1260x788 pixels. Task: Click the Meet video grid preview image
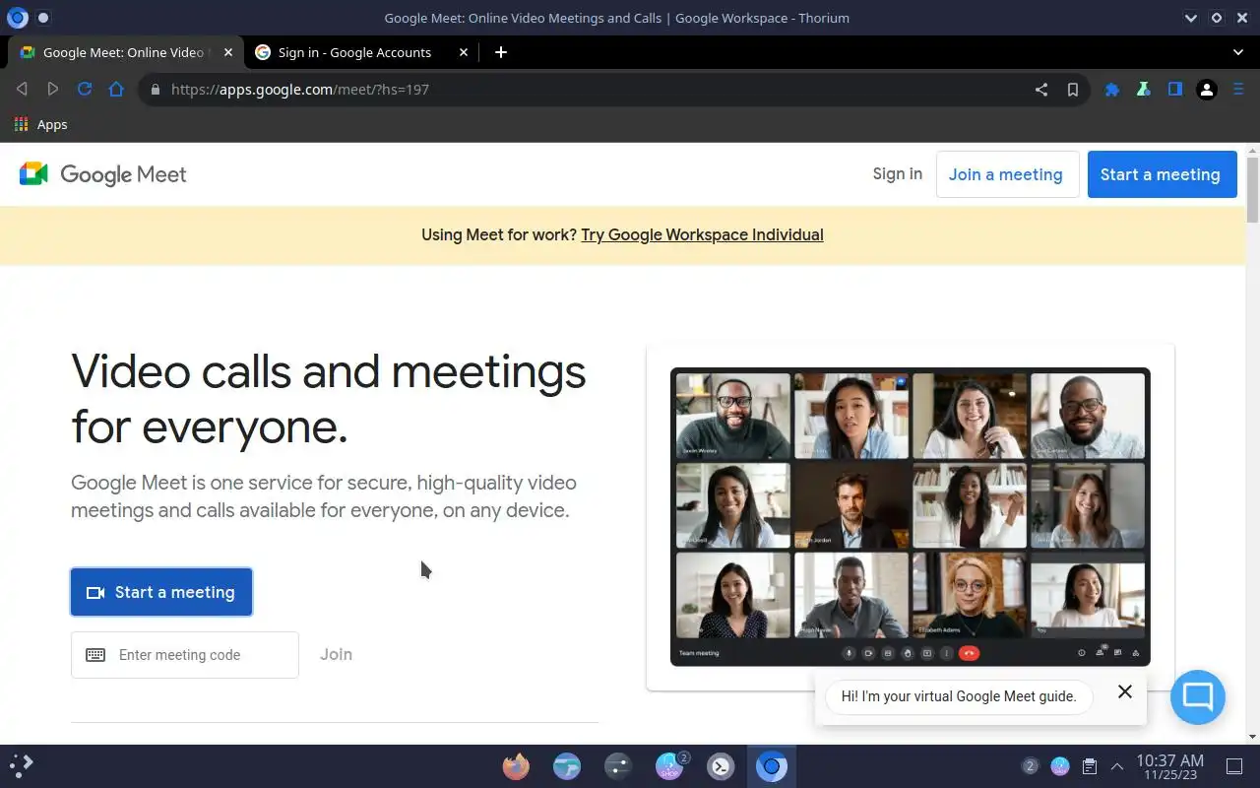click(910, 516)
